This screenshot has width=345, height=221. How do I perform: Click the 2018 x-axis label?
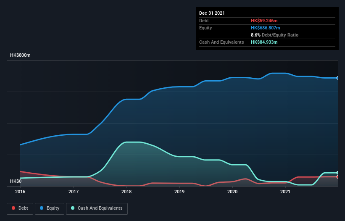click(126, 192)
